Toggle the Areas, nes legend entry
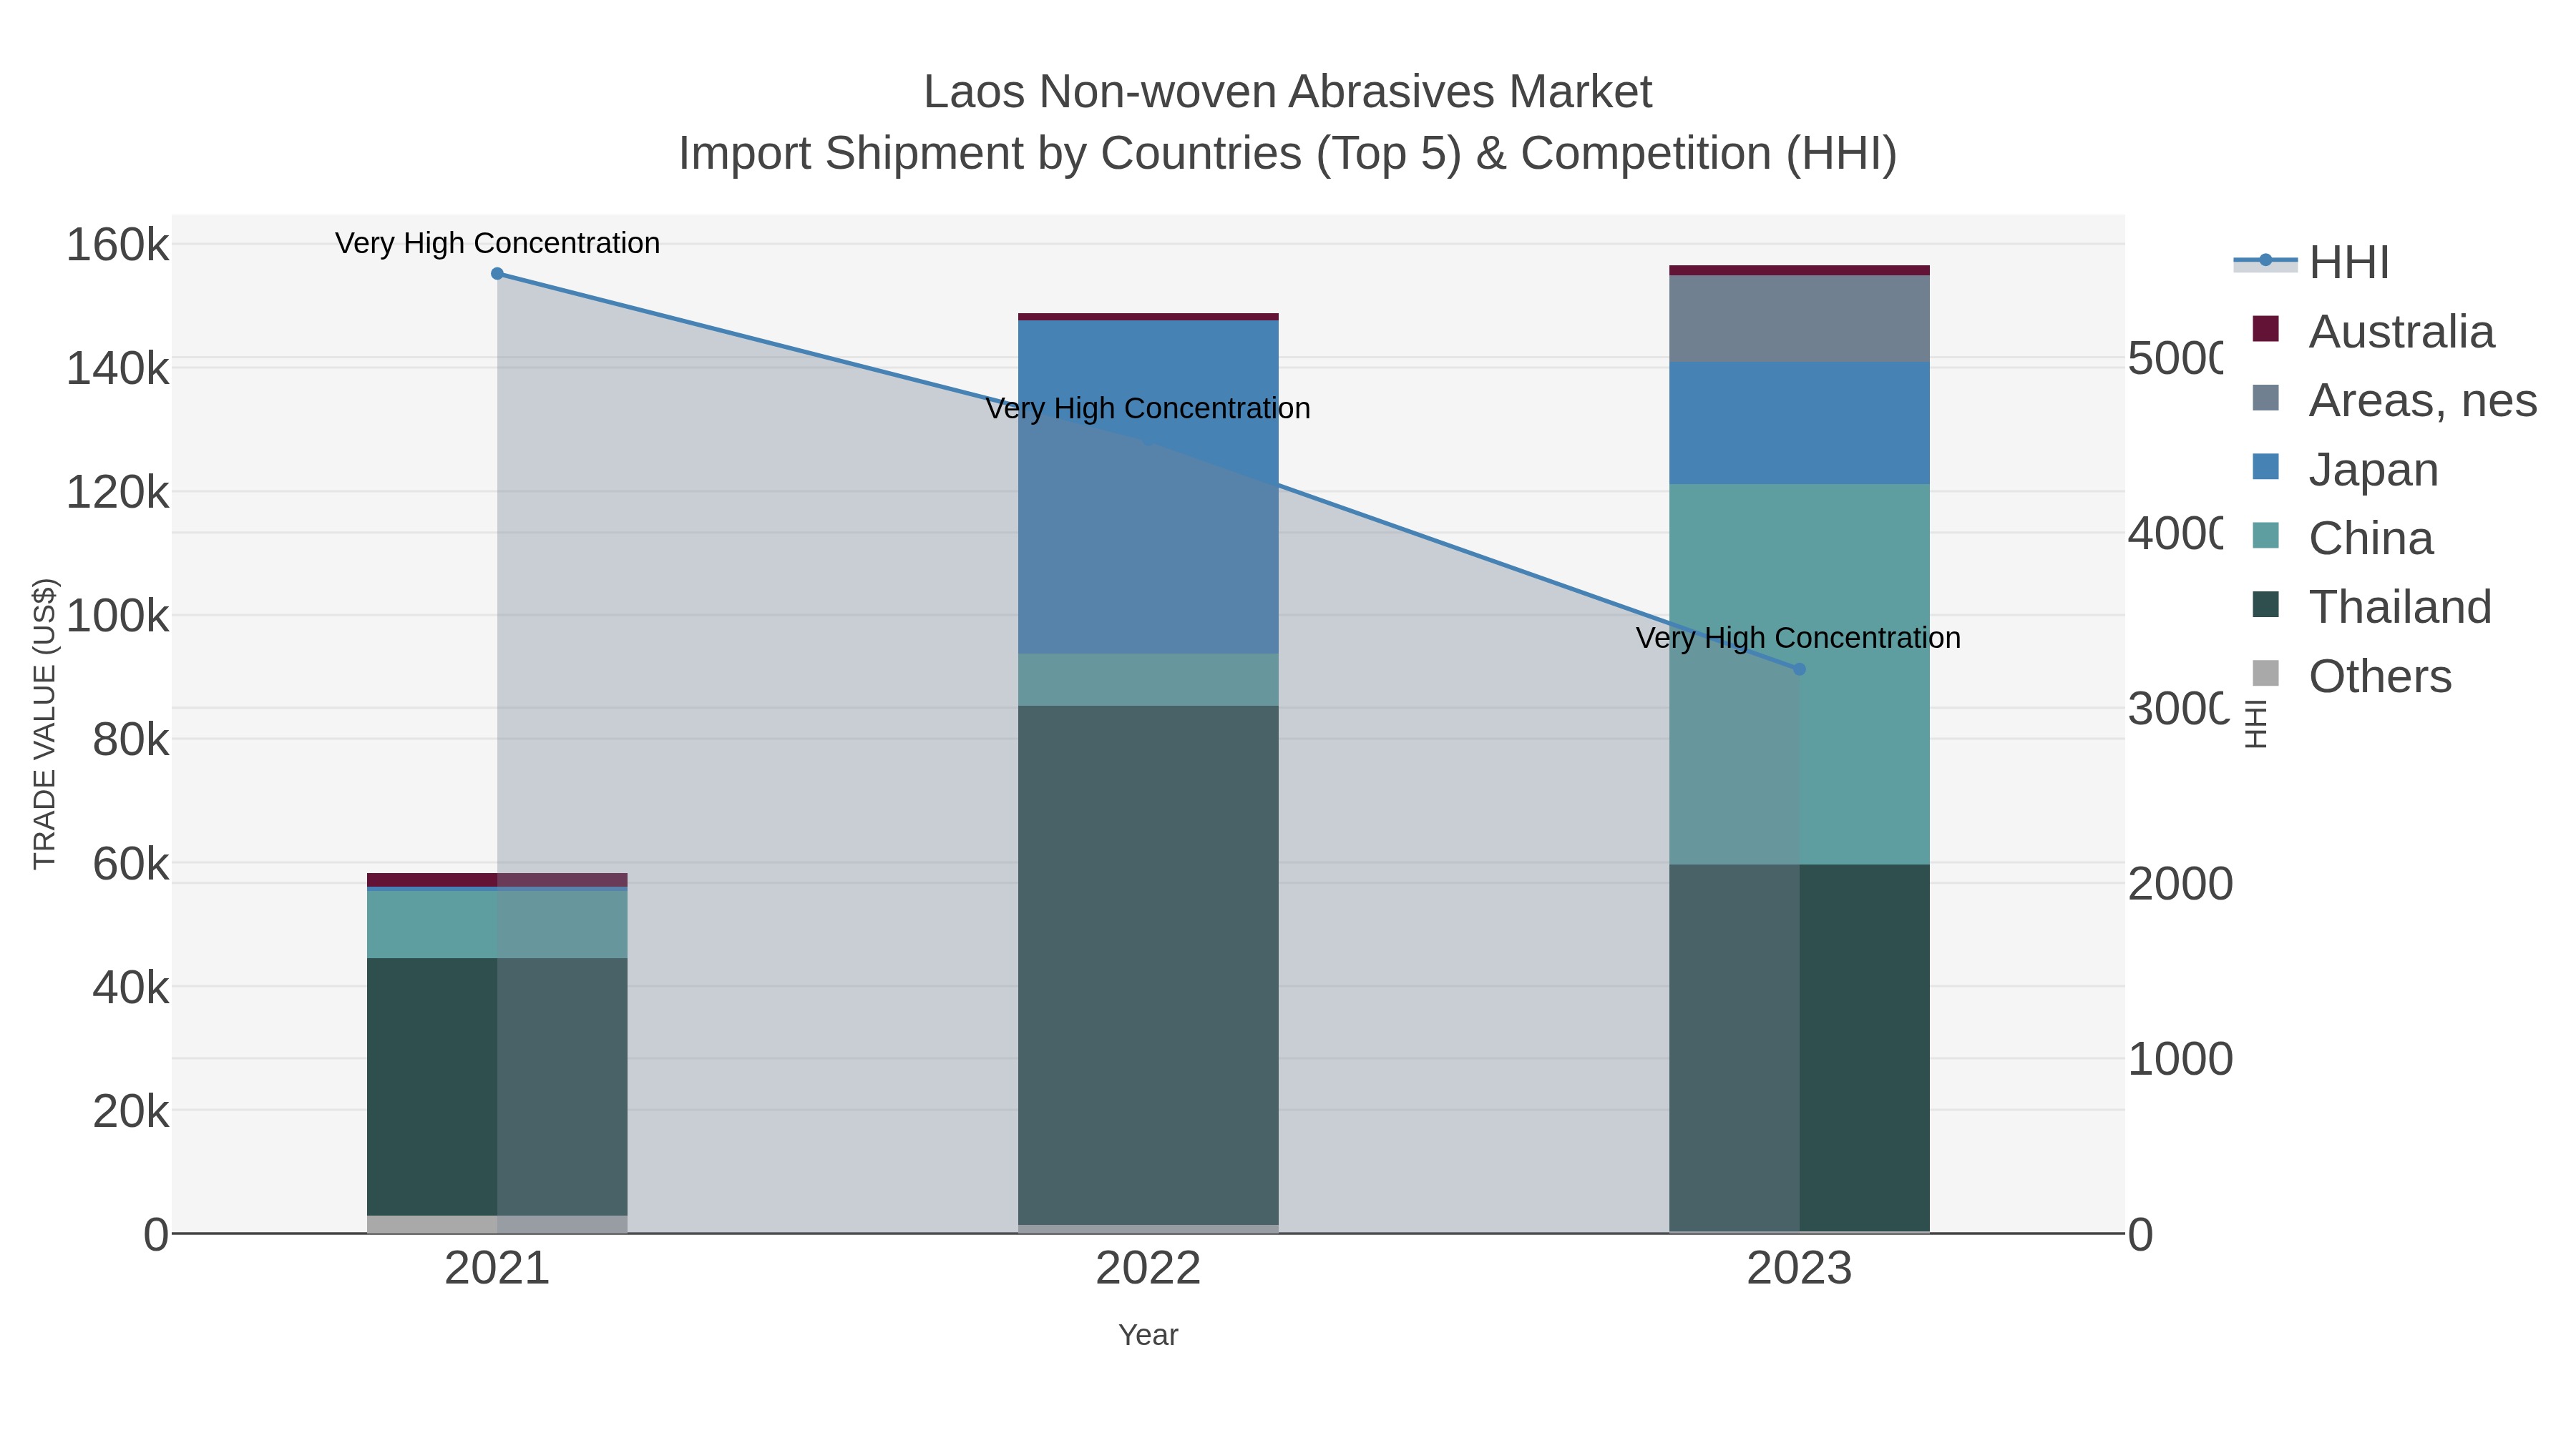The width and height of the screenshot is (2576, 1448). click(x=2394, y=400)
